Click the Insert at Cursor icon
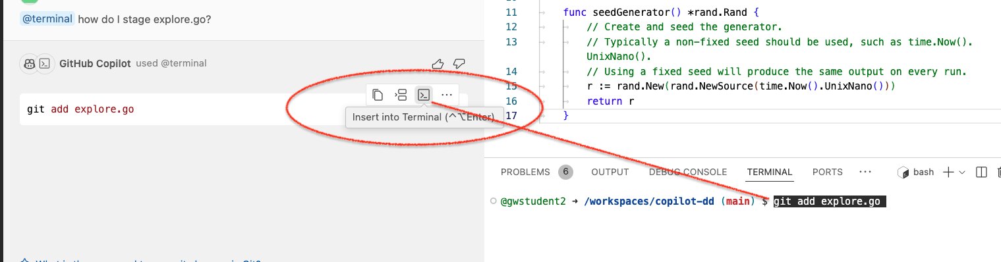Image resolution: width=1001 pixels, height=262 pixels. tap(401, 95)
